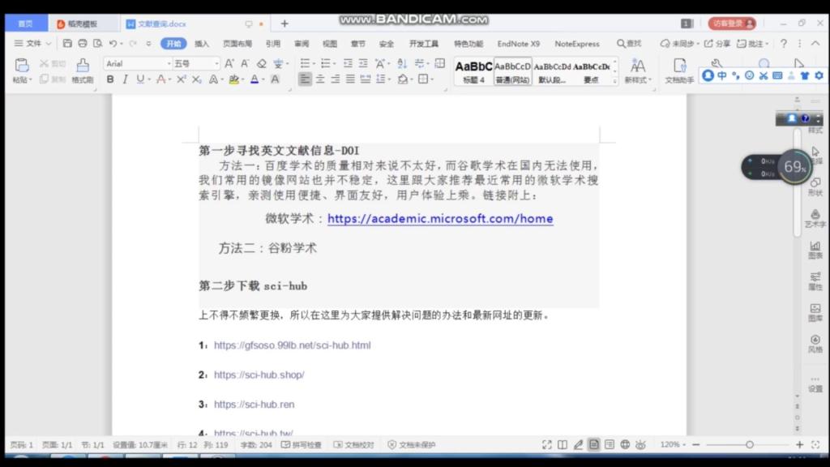The height and width of the screenshot is (467, 830).
Task: Open the 120% zoom level dropdown
Action: [x=674, y=445]
